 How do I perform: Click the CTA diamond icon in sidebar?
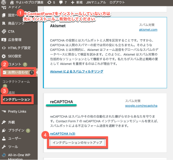coord(4,32)
